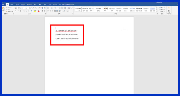The height and width of the screenshot is (96, 180).
Task: Click the Cut scissors icon
Action: (6, 7)
